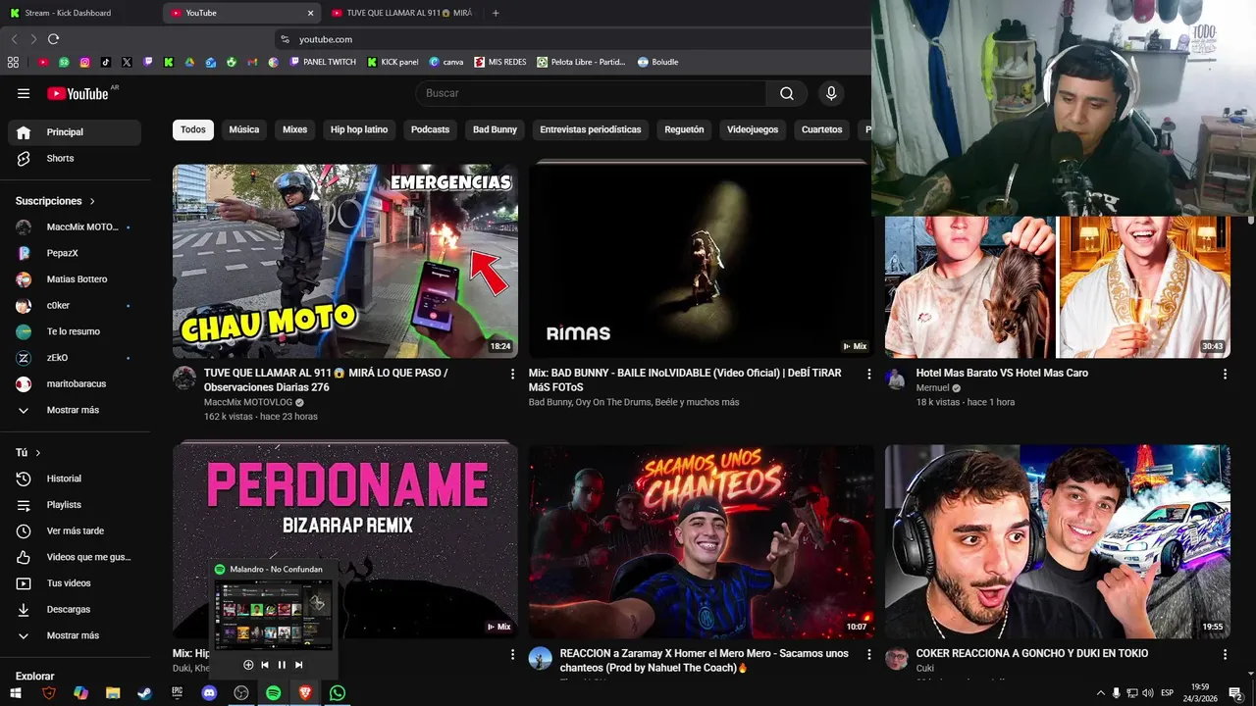This screenshot has width=1256, height=706.
Task: Switch to Stream - Kick Dashboard tab
Action: [x=78, y=13]
